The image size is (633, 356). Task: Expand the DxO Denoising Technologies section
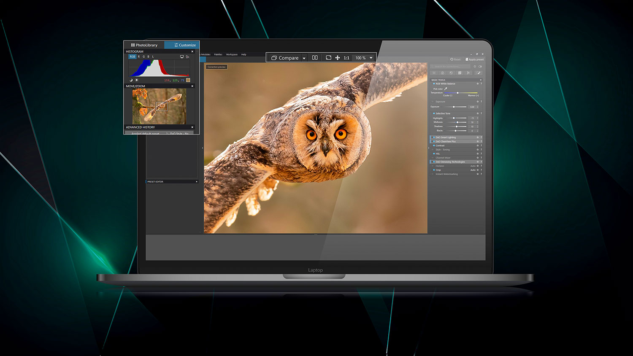point(456,162)
